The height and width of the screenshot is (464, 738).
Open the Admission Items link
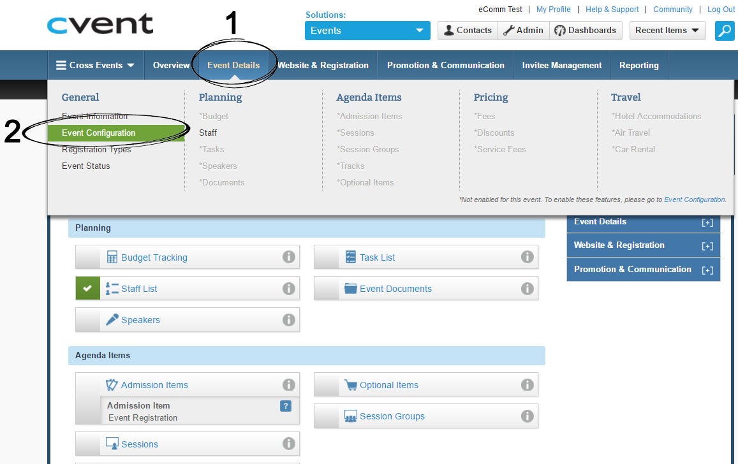(154, 385)
